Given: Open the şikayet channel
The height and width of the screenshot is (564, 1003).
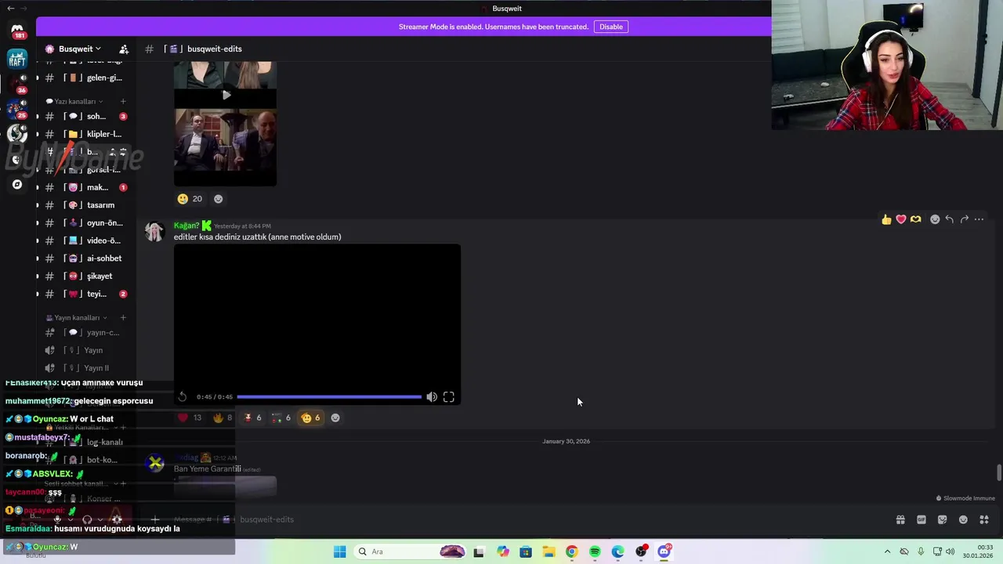Looking at the screenshot, I should point(85,276).
